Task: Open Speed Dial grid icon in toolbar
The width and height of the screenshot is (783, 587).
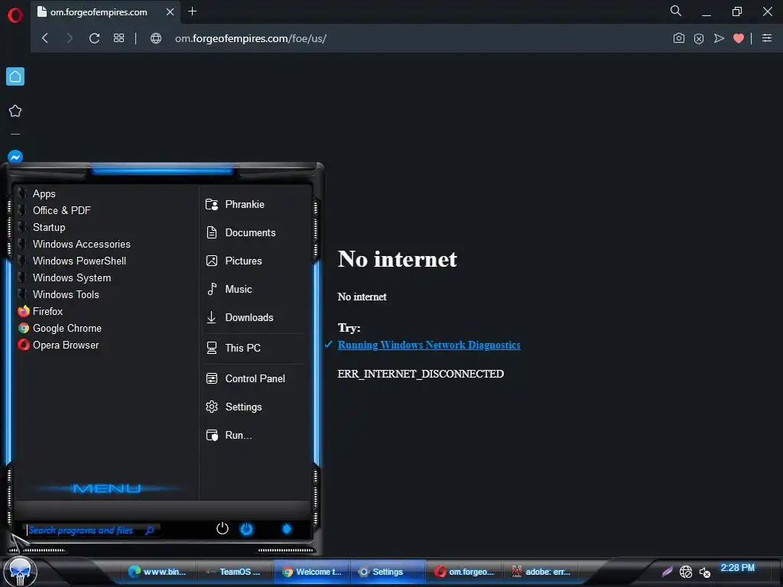Action: (x=119, y=38)
